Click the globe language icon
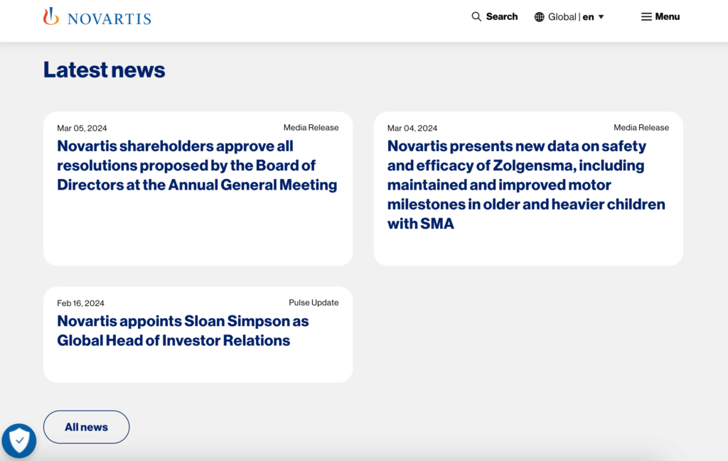 click(x=540, y=17)
